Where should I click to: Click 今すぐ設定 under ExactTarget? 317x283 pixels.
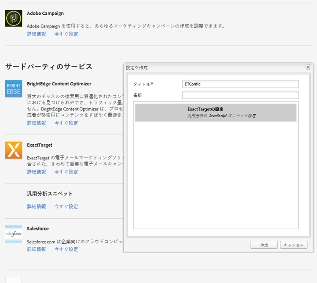point(66,172)
